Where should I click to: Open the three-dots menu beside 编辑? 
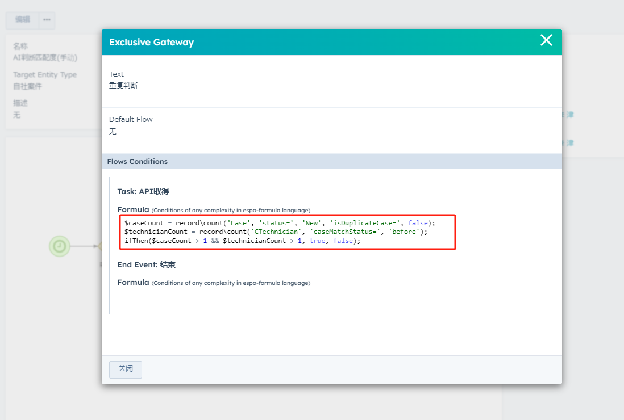coord(47,20)
